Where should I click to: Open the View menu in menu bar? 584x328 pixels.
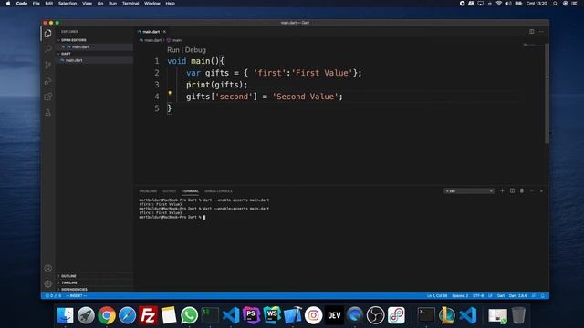tap(88, 4)
